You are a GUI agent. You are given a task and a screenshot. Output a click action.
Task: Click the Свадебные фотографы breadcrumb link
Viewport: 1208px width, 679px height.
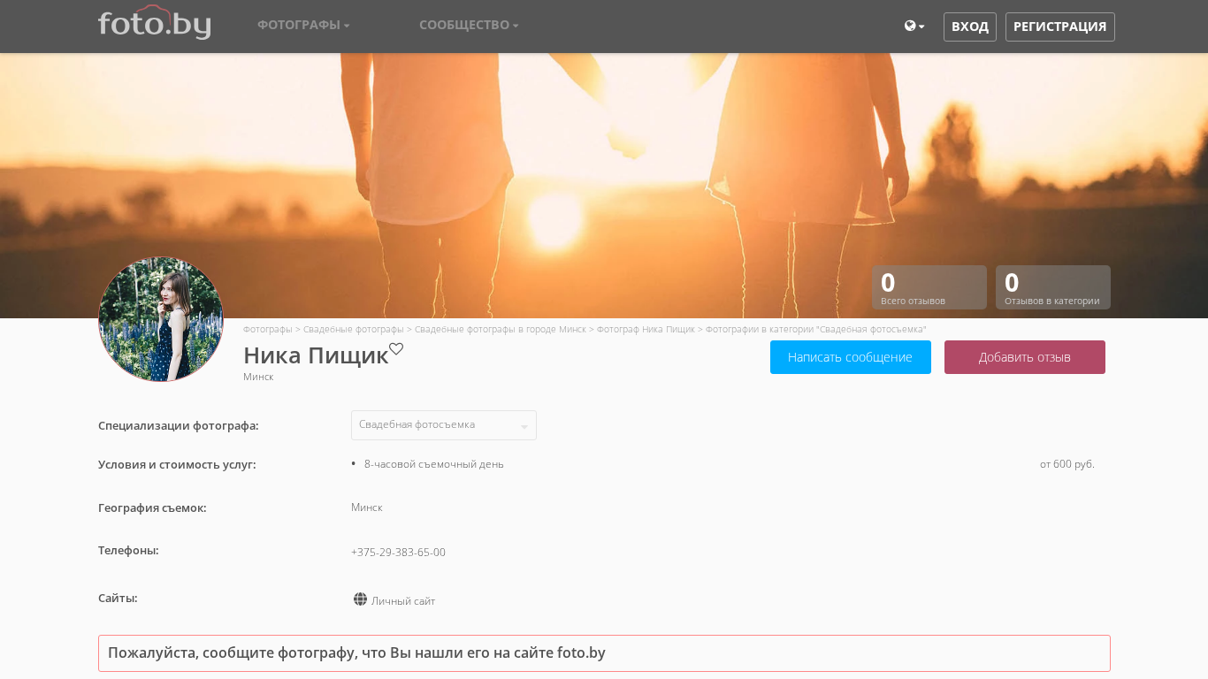click(x=354, y=329)
